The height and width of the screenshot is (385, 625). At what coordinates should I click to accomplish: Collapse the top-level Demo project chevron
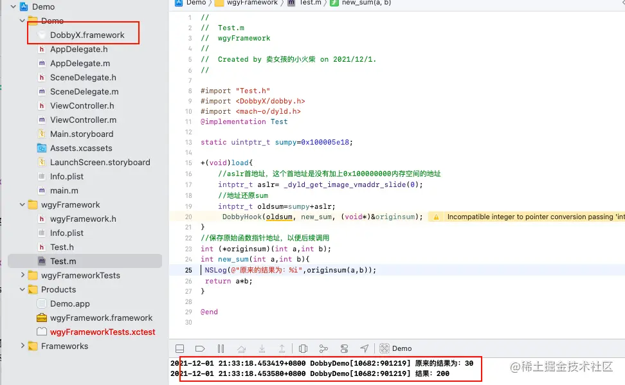tap(13, 7)
